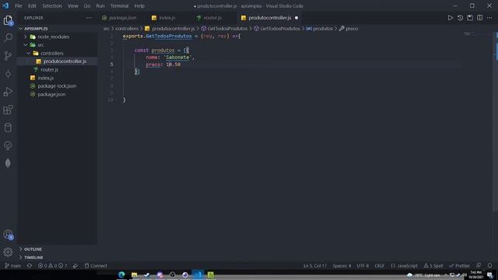498x280 pixels.
Task: Click the UTF-8 encoding indicator
Action: tap(363, 266)
